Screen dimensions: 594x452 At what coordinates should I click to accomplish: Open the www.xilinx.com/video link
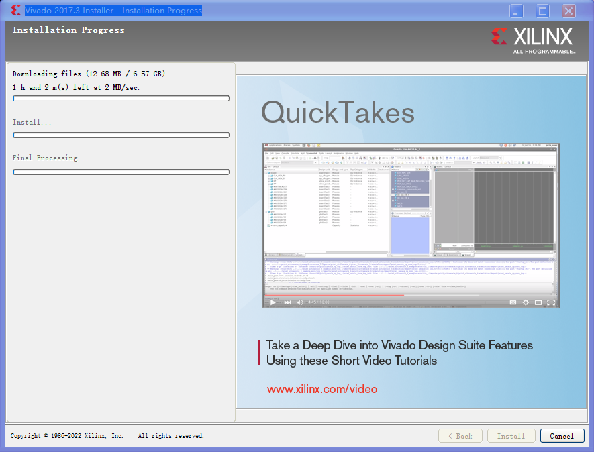point(322,389)
